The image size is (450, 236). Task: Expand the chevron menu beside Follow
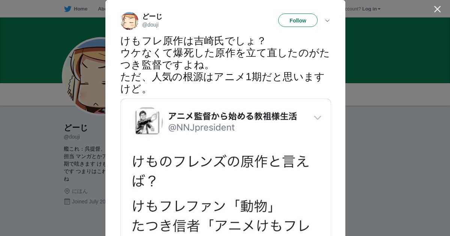pos(327,21)
